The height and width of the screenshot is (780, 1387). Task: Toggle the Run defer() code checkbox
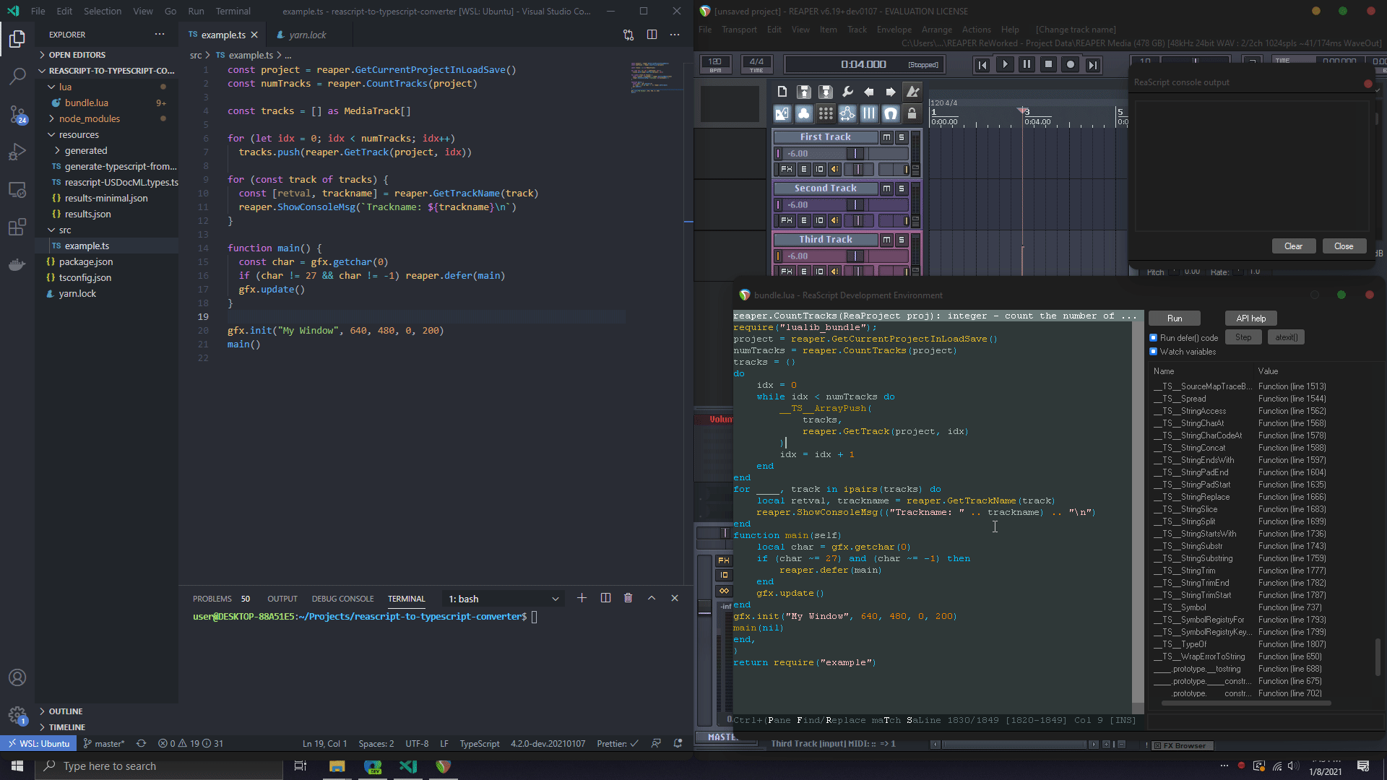pos(1154,337)
